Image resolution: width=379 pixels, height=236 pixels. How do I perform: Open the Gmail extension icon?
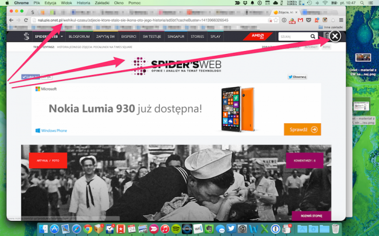pyautogui.click(x=300, y=20)
